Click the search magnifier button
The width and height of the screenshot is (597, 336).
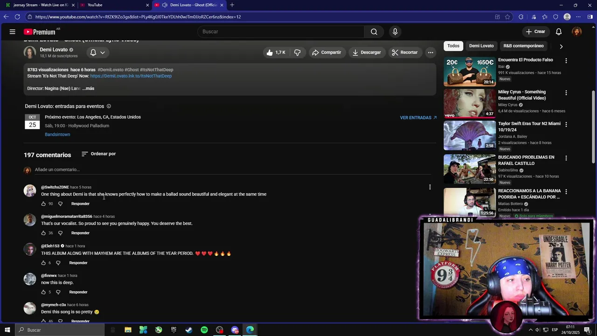pos(374,32)
